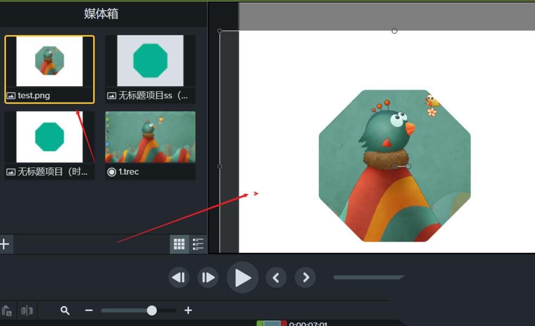Screen dimensions: 535x326
Task: Switch media bin to list view
Action: click(x=200, y=245)
